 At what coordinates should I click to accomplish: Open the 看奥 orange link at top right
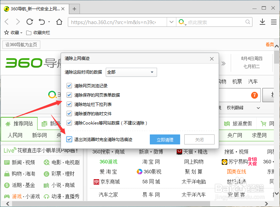(270, 44)
